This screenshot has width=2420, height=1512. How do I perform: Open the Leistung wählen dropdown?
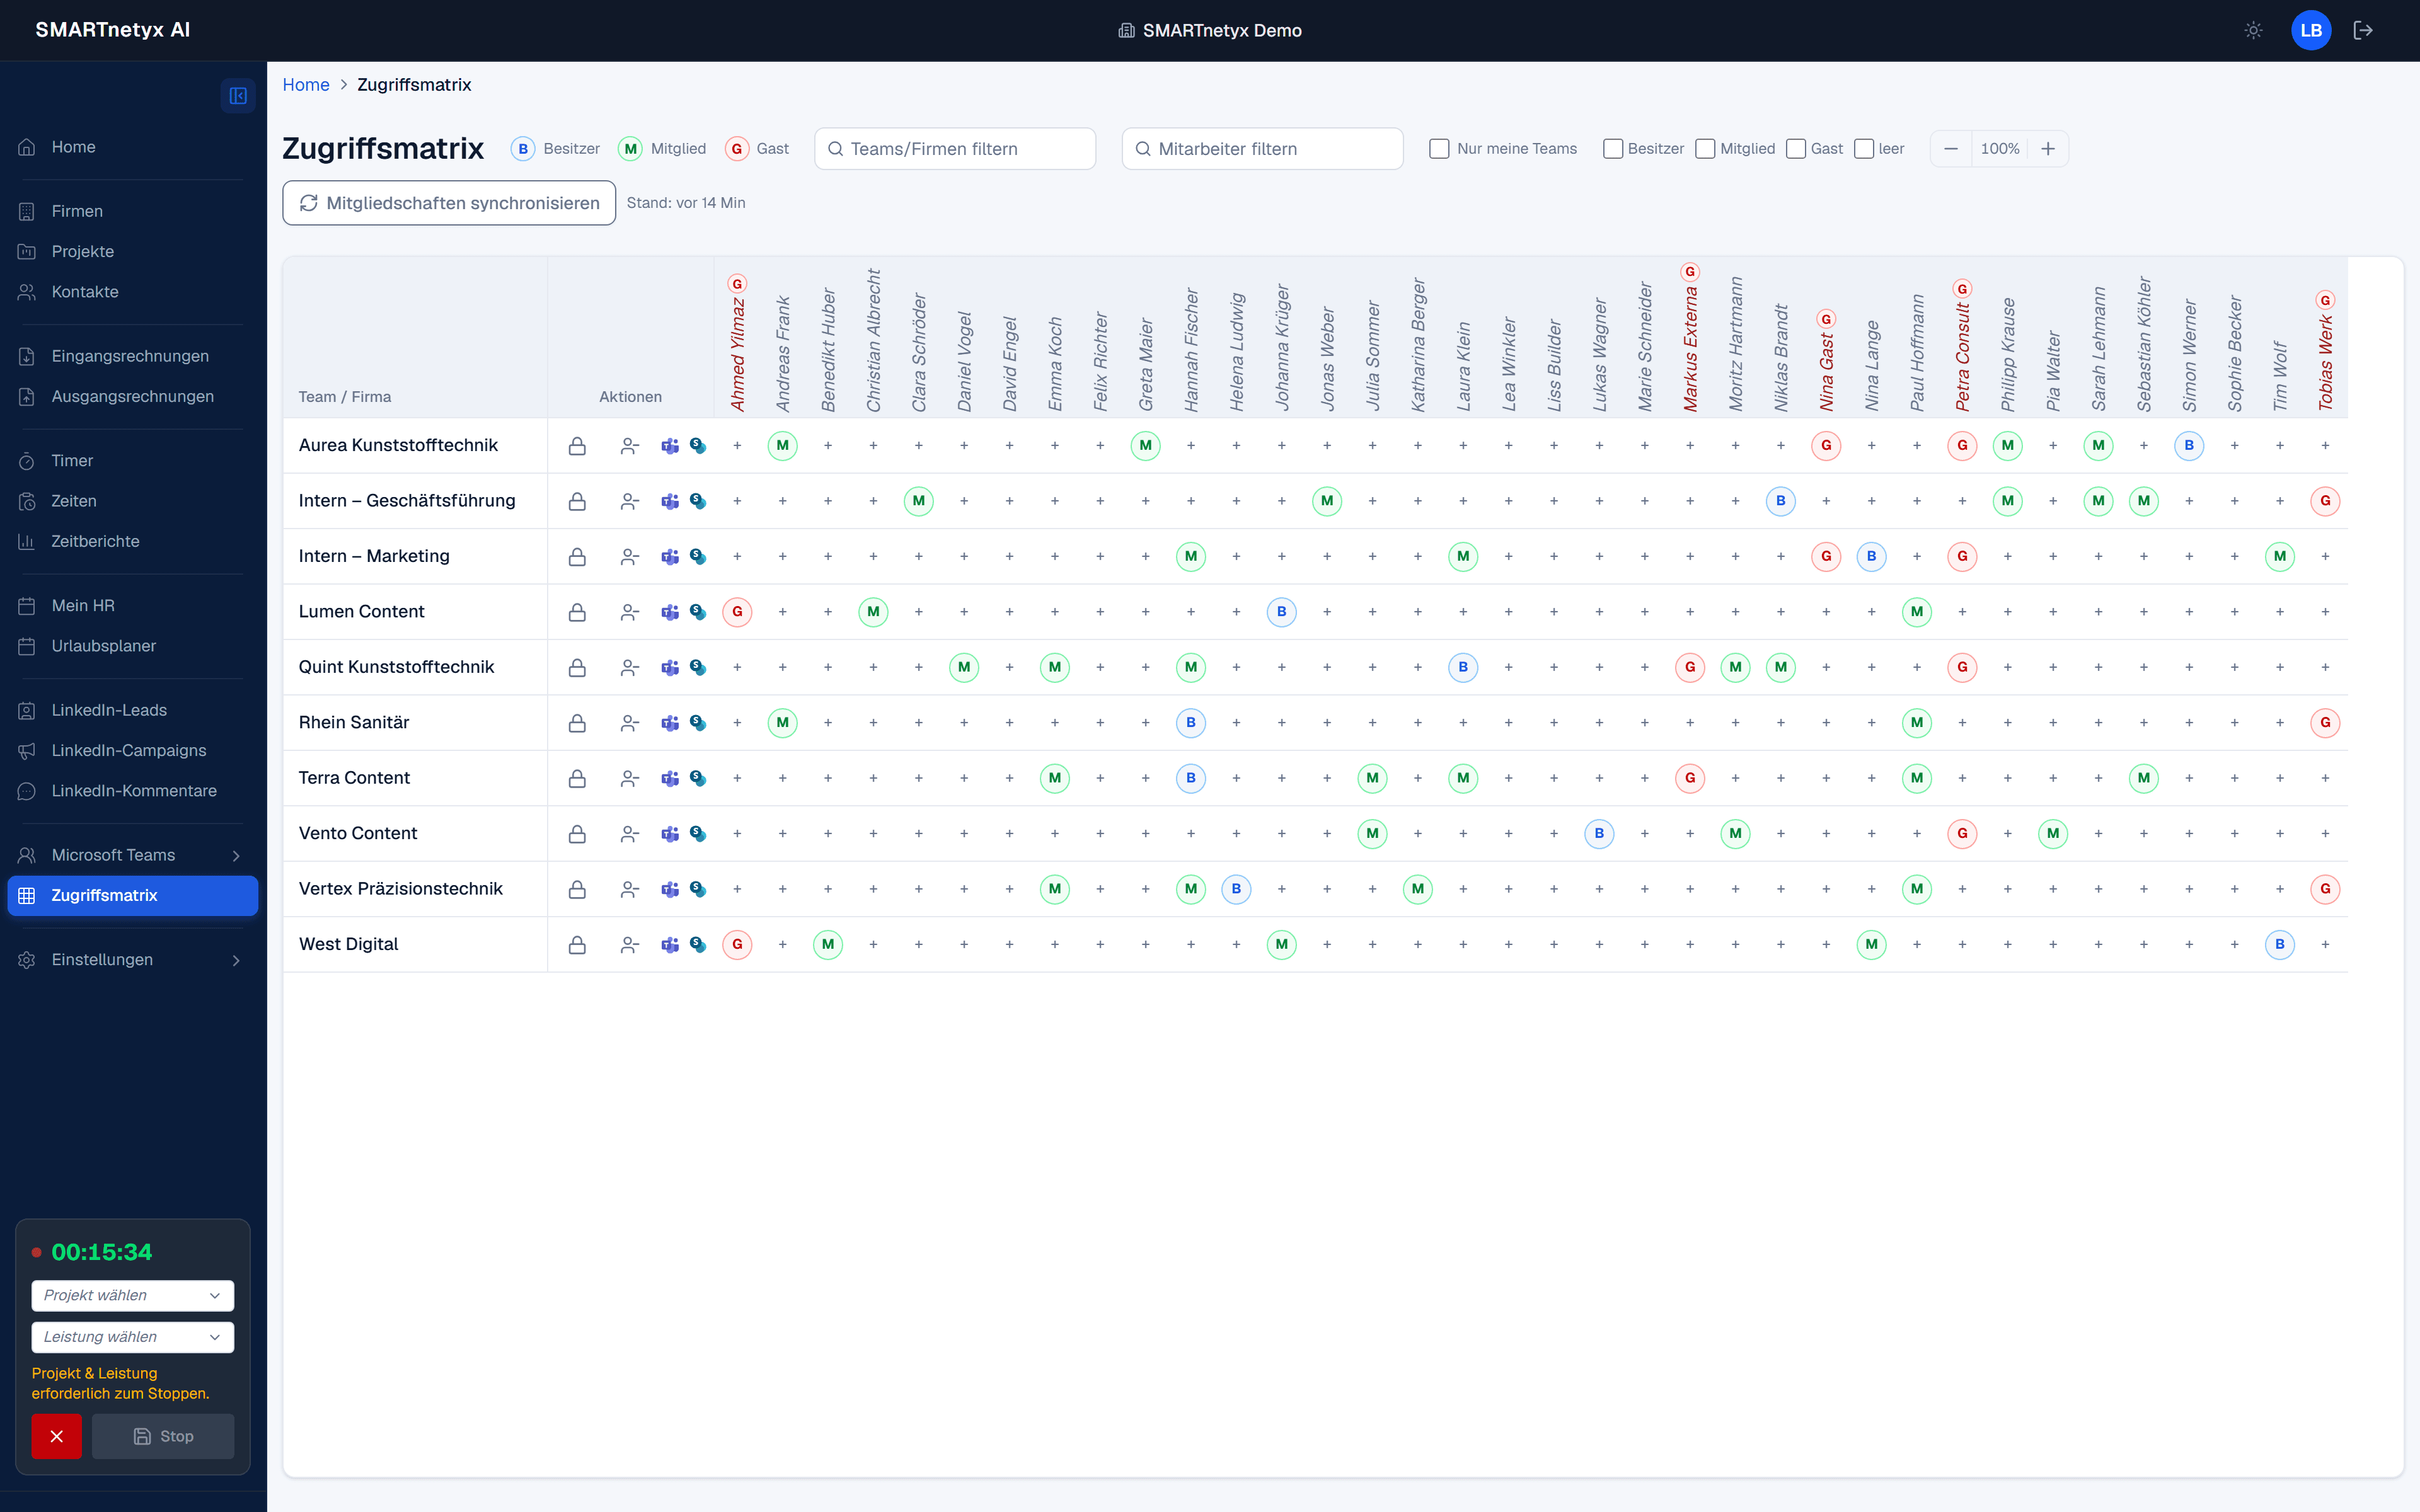[133, 1337]
